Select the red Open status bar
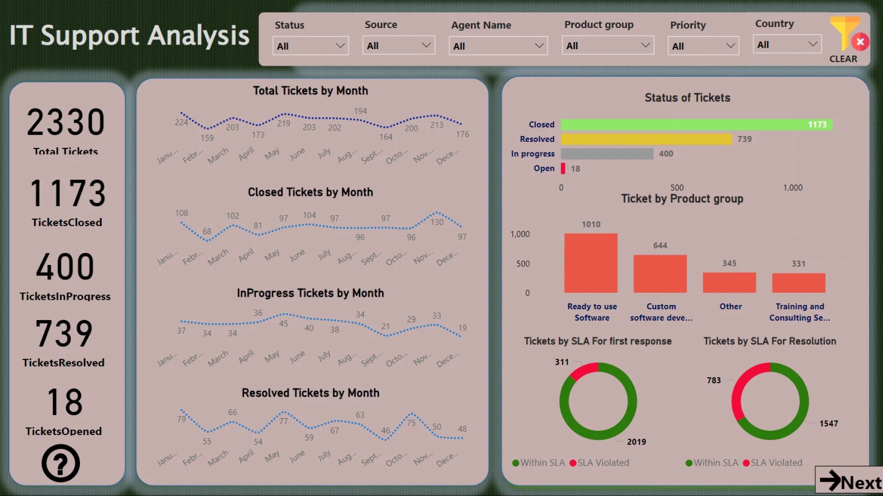This screenshot has width=883, height=496. point(563,169)
